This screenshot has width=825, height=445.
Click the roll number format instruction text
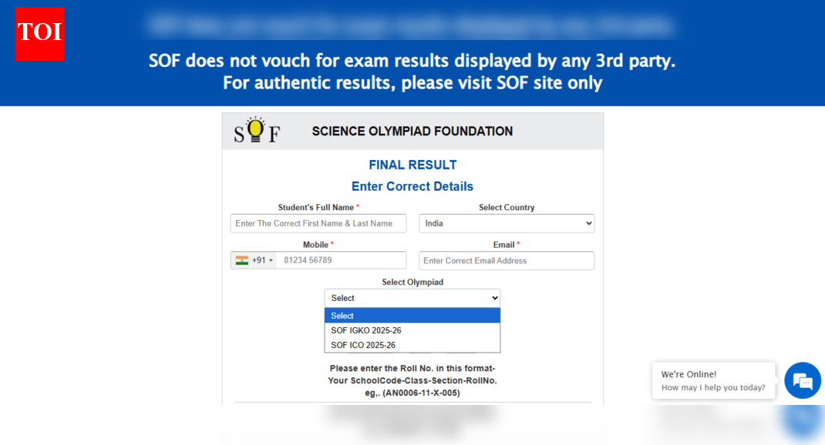(x=412, y=380)
